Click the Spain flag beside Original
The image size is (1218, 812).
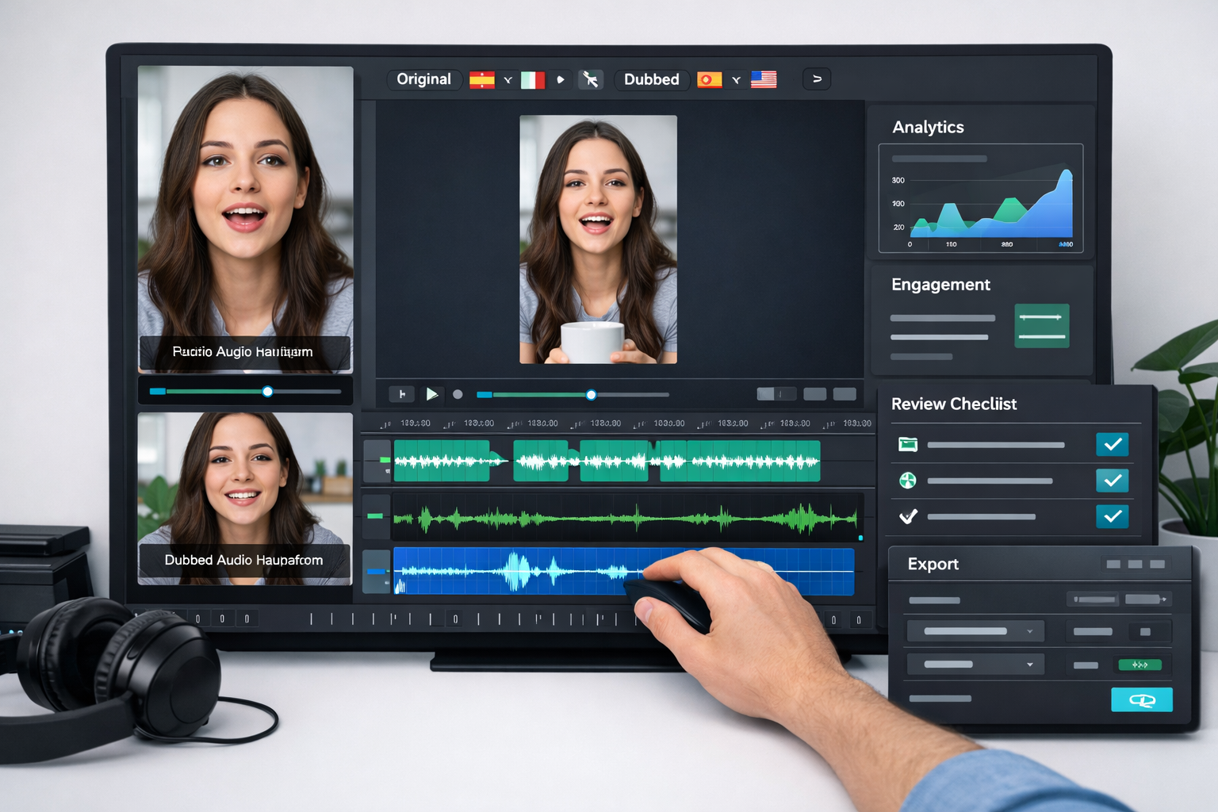click(482, 79)
